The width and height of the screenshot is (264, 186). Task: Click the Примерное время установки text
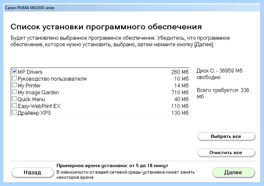[112, 166]
